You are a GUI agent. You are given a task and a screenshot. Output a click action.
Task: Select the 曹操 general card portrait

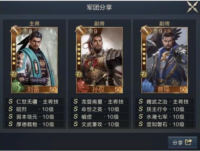click(164, 60)
